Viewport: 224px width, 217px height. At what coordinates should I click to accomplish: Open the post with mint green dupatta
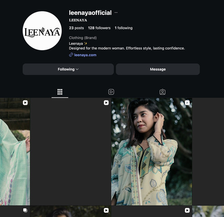coord(15,152)
